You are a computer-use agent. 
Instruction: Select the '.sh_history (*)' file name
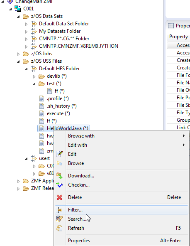(x=62, y=106)
